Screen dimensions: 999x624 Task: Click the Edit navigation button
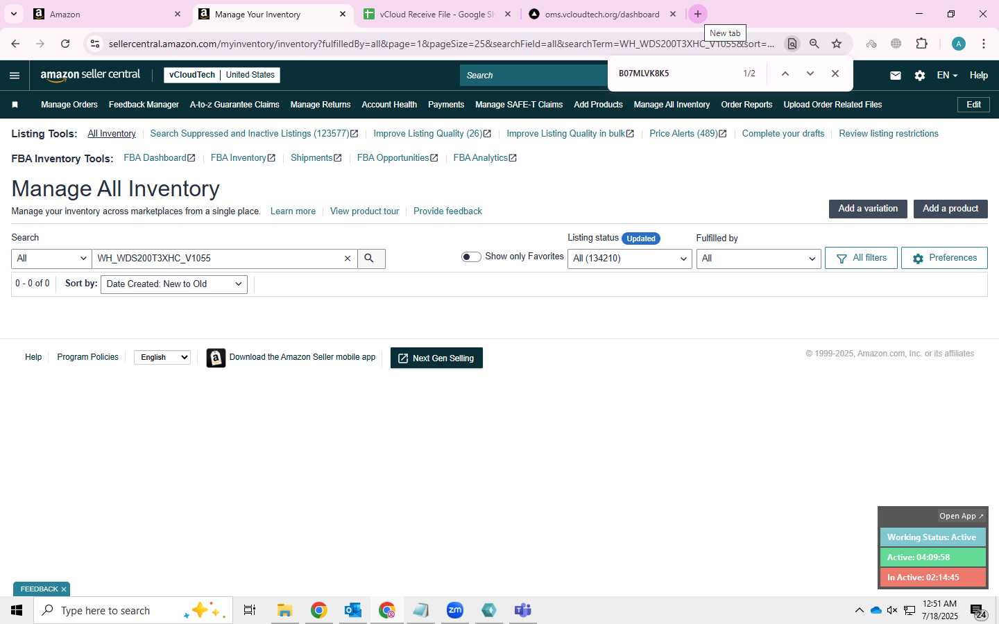pos(973,105)
